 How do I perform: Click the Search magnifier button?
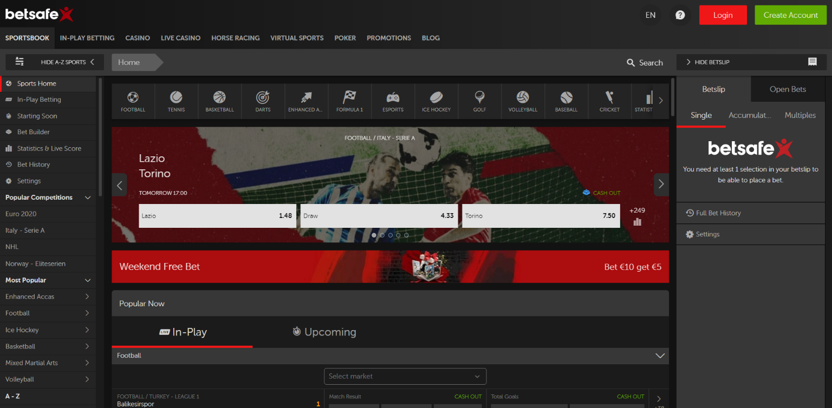(x=645, y=63)
